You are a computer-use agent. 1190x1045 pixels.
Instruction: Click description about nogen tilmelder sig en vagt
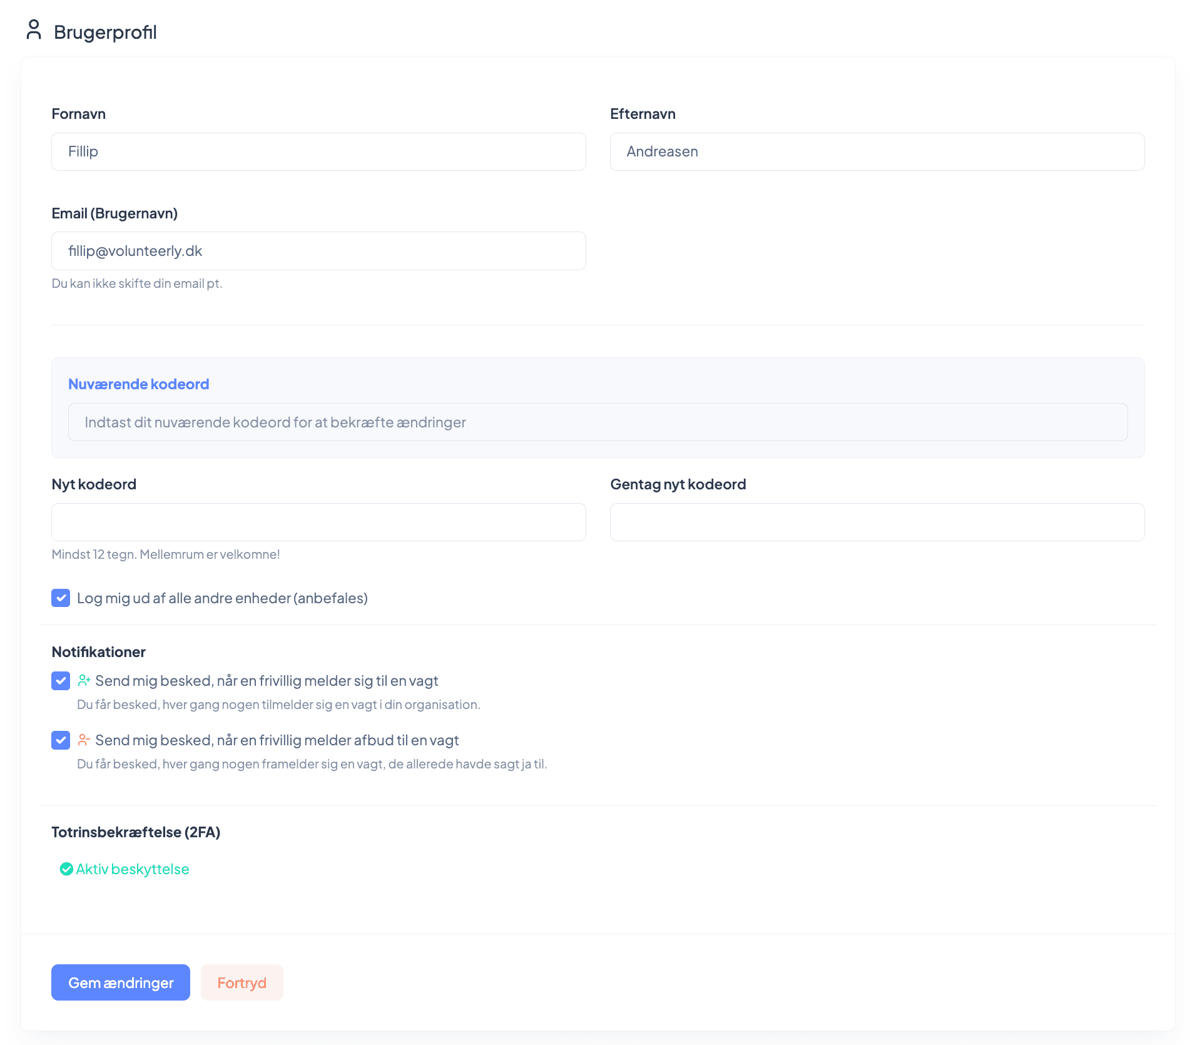(278, 705)
